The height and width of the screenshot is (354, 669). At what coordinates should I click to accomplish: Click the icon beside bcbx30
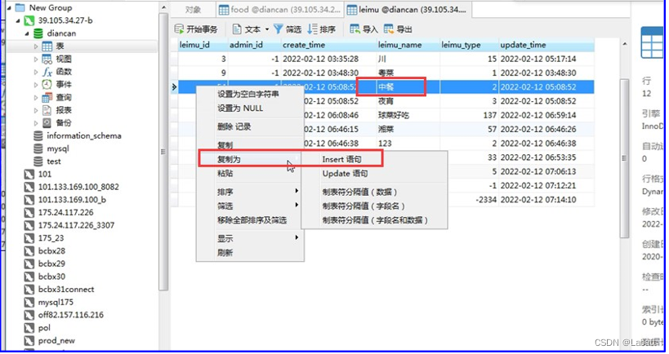click(29, 276)
